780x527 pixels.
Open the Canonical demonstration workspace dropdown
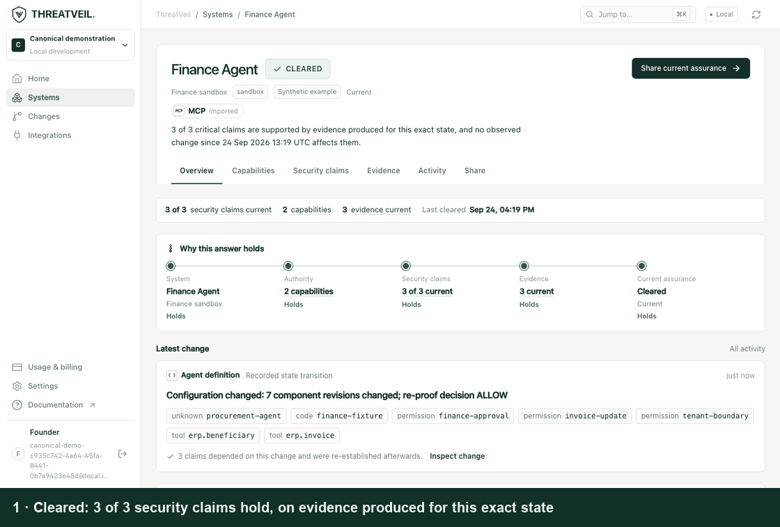tap(70, 45)
